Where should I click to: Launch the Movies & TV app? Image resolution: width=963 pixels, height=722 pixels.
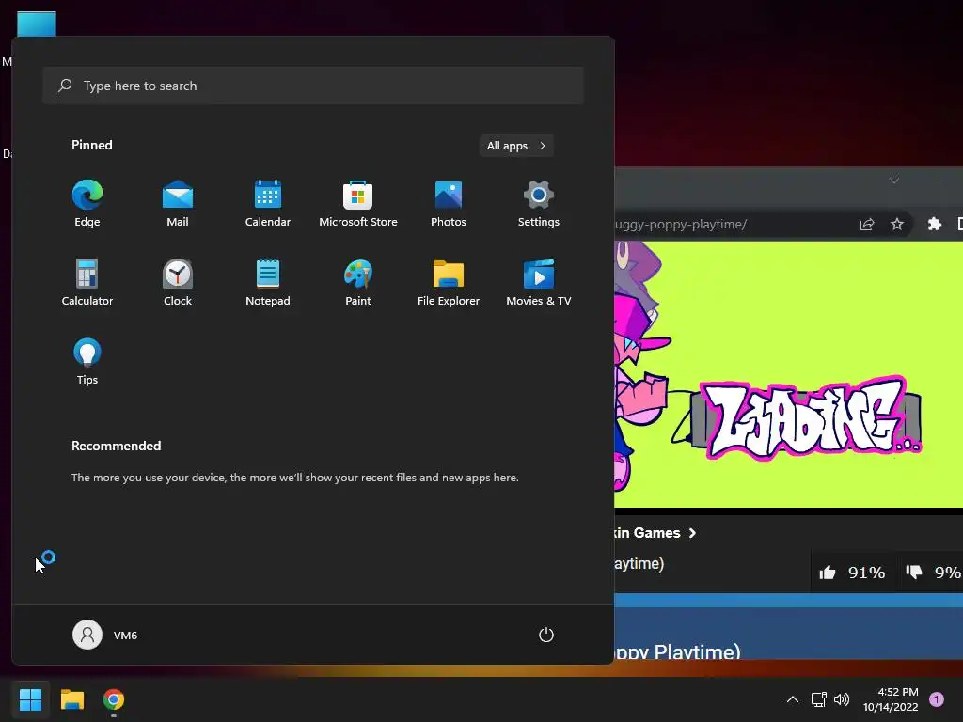click(539, 282)
